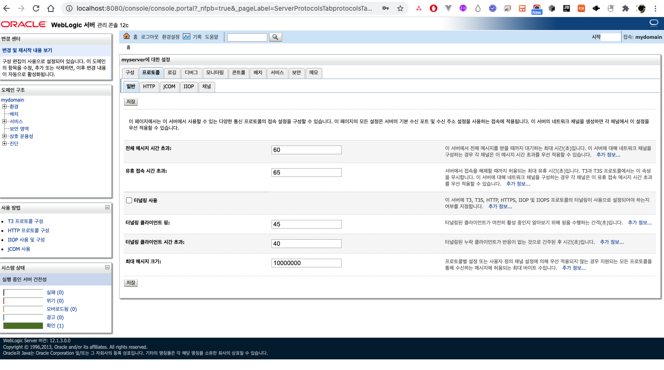This screenshot has width=664, height=370.
Task: Open the 모니터링 tab
Action: coord(215,73)
